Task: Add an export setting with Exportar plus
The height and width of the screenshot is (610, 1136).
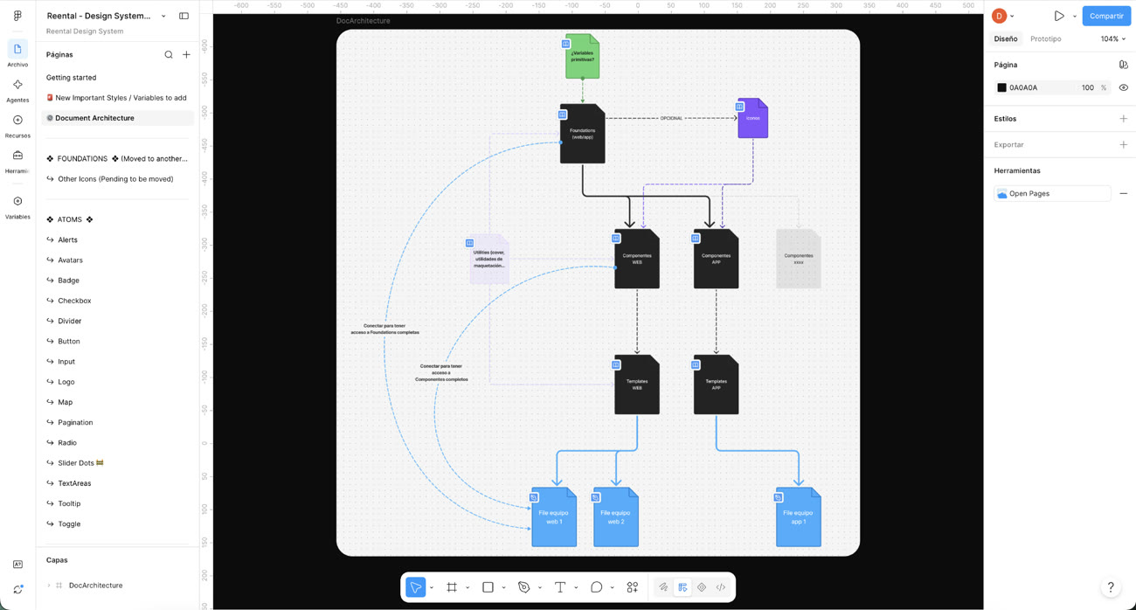Action: [1124, 144]
